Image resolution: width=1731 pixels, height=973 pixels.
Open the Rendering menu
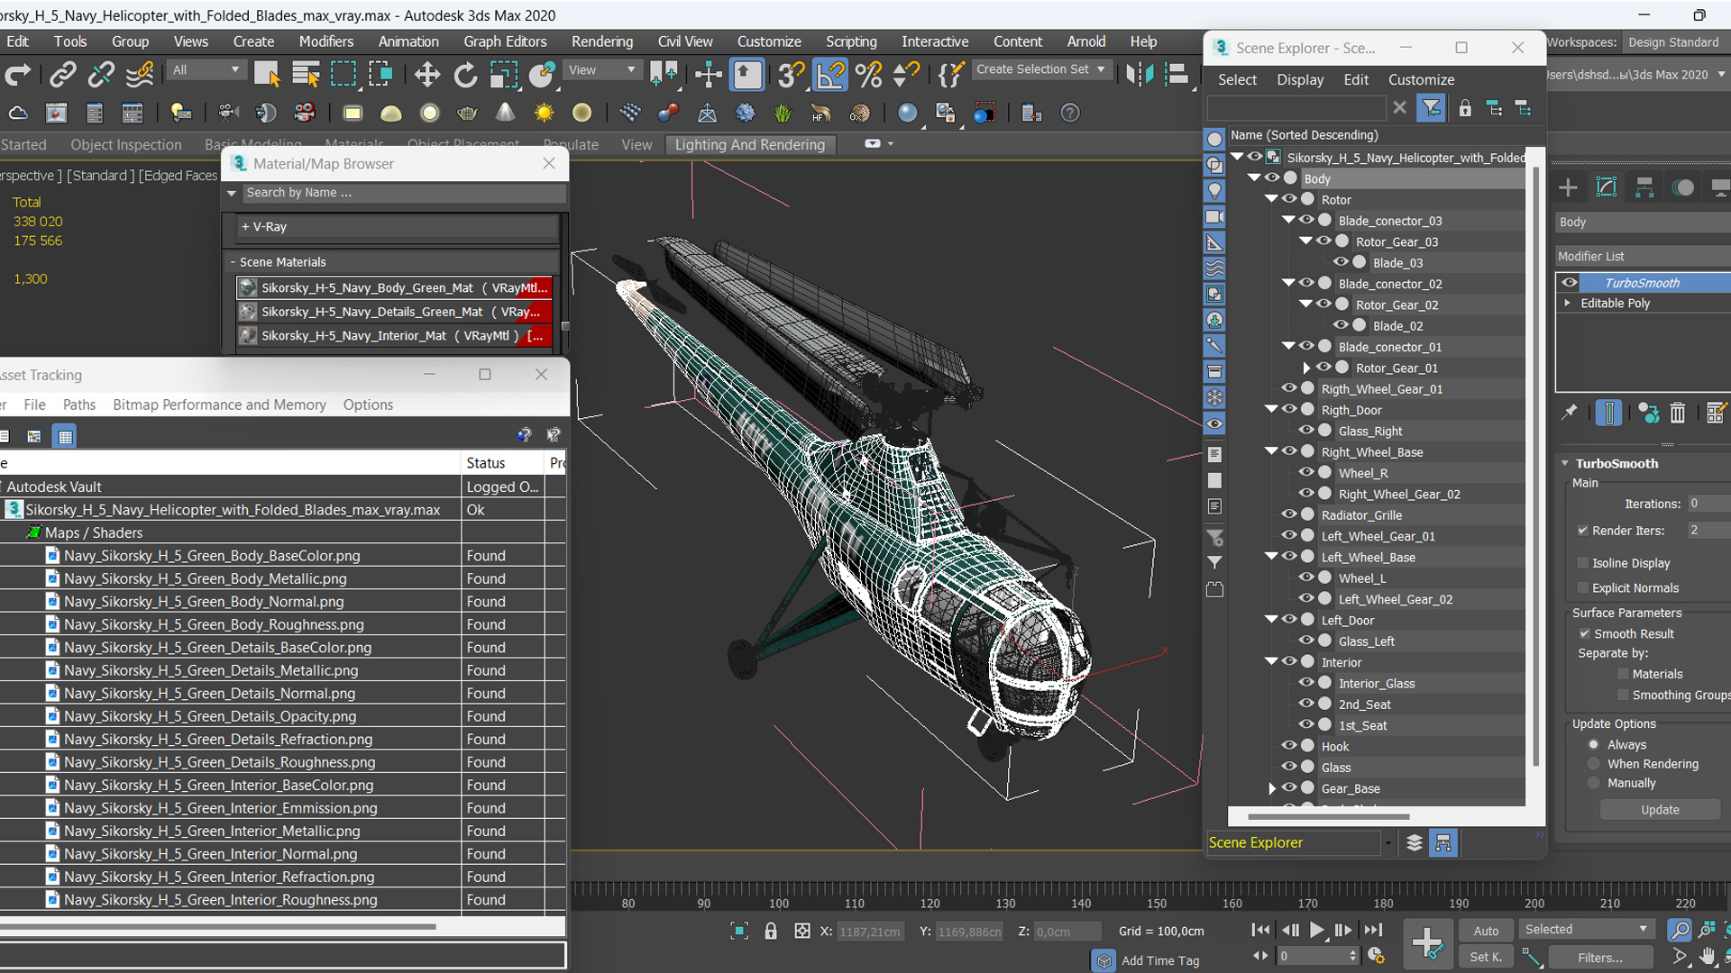(x=601, y=41)
